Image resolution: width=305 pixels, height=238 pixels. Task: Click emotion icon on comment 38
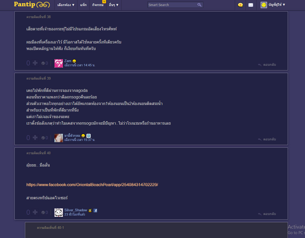43,63
